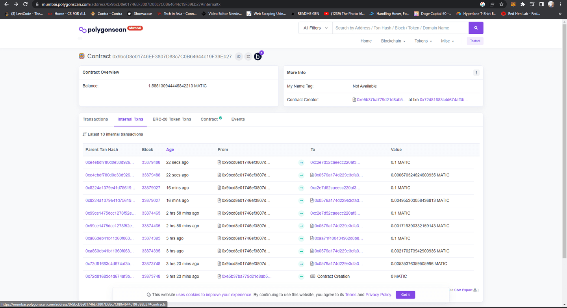Go to Home in site navigation

366,41
